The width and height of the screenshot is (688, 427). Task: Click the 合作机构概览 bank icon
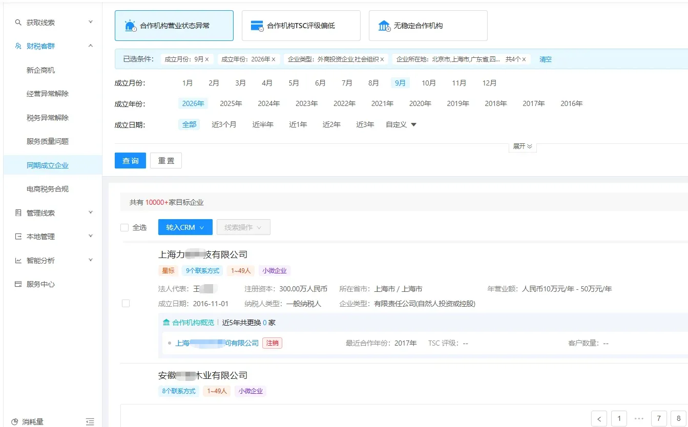(166, 323)
